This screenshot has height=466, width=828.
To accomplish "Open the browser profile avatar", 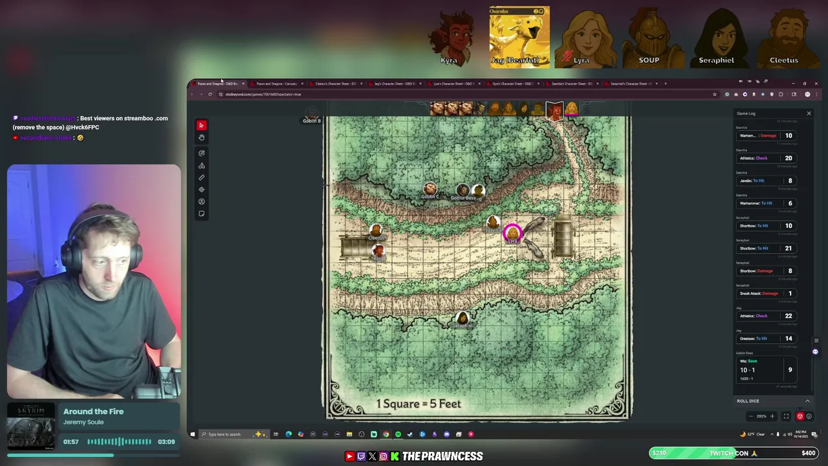I will (x=807, y=94).
